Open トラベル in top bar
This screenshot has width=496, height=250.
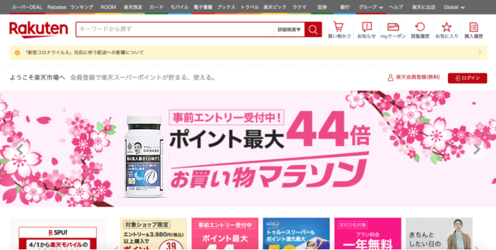(250, 7)
